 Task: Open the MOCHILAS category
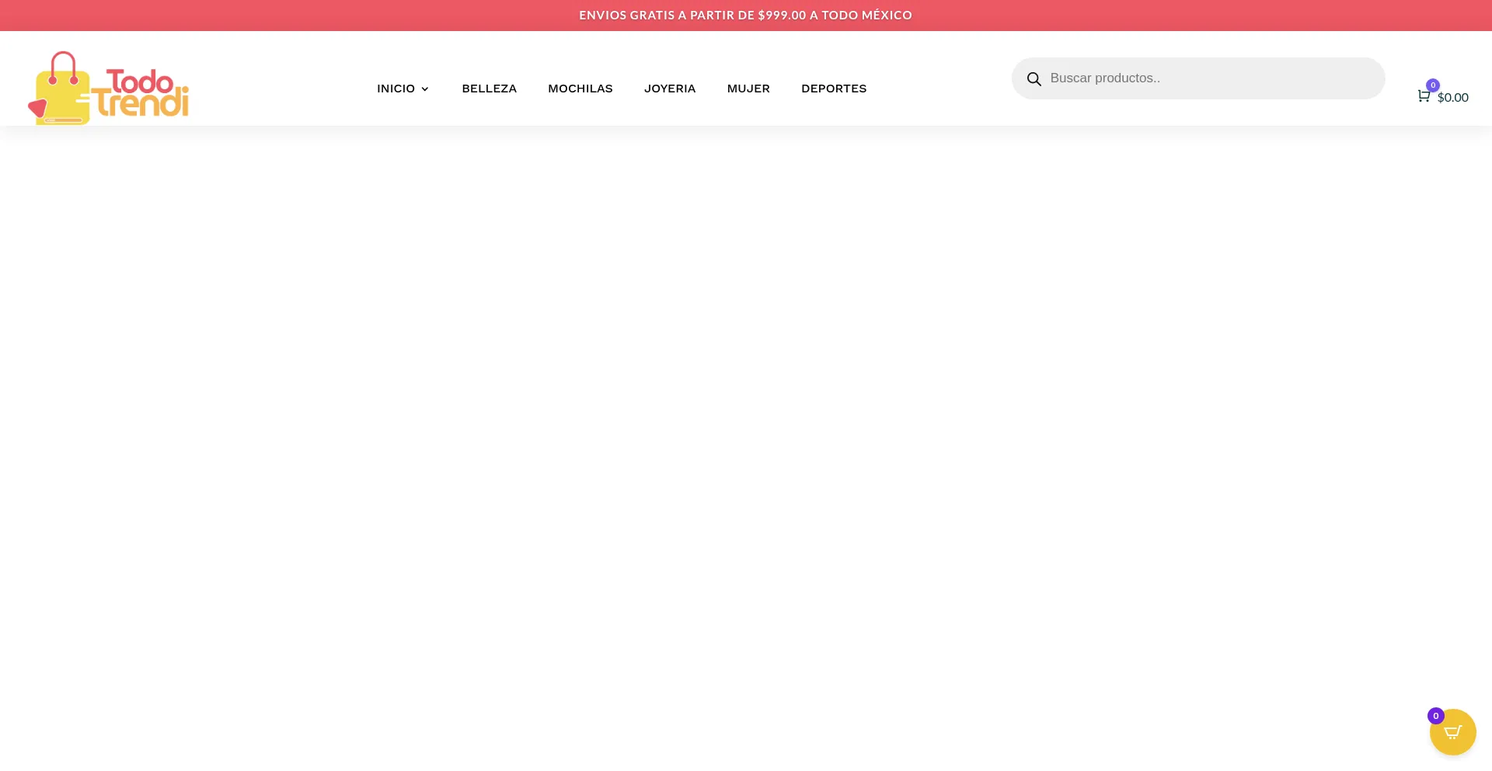[580, 89]
